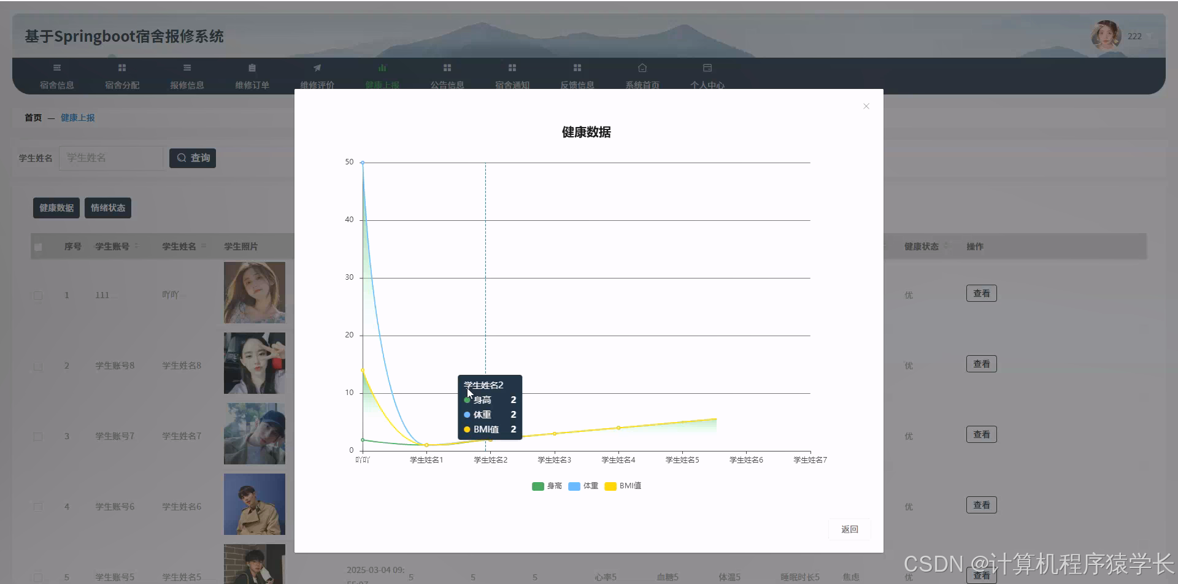This screenshot has width=1178, height=584.
Task: Open 反馈信息 via its icon
Action: [577, 67]
